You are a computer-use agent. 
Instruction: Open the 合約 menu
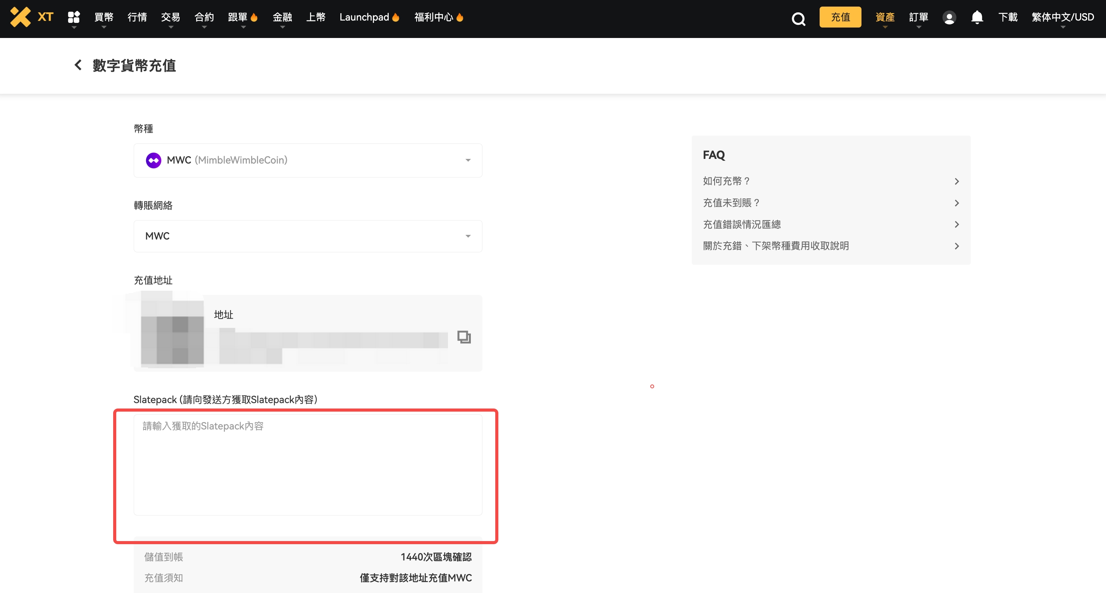pyautogui.click(x=204, y=17)
